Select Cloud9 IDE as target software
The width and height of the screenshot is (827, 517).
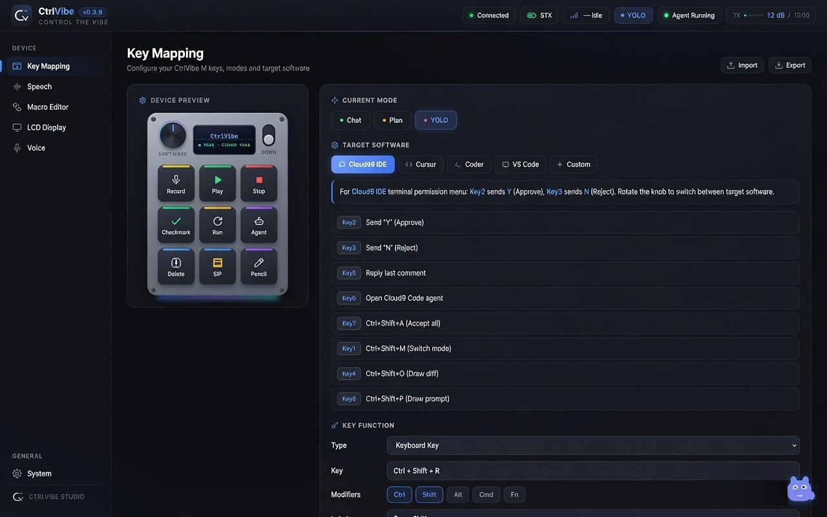363,164
